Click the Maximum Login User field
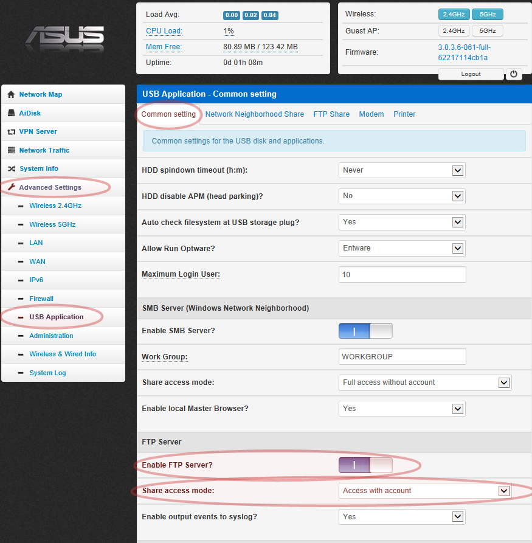 pyautogui.click(x=402, y=275)
